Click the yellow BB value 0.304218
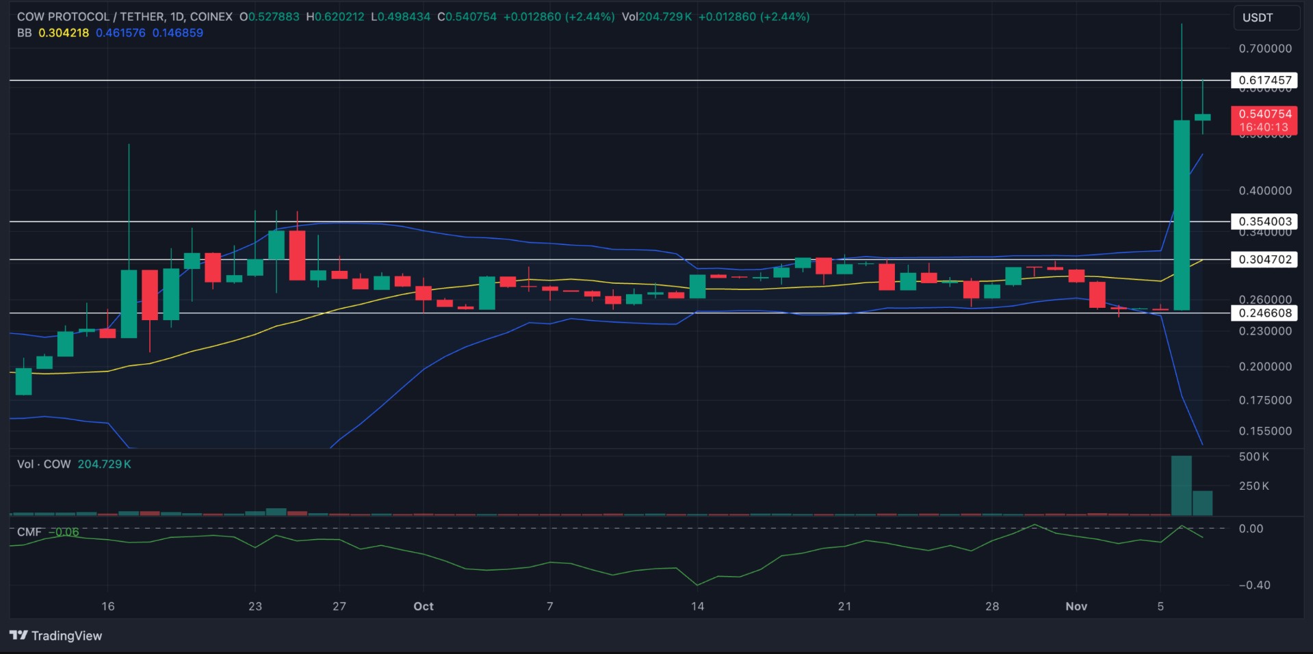 (64, 33)
